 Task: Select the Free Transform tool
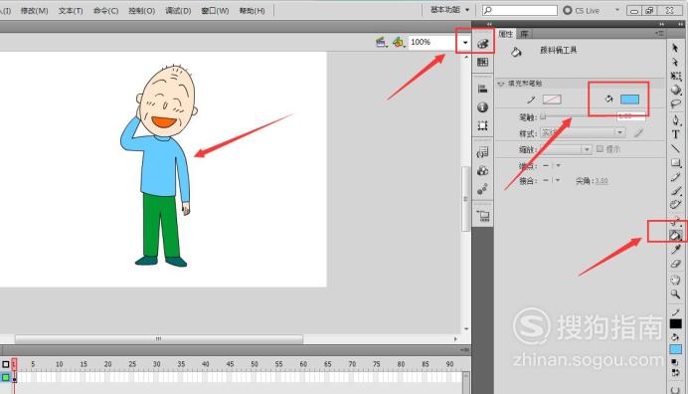pos(676,76)
